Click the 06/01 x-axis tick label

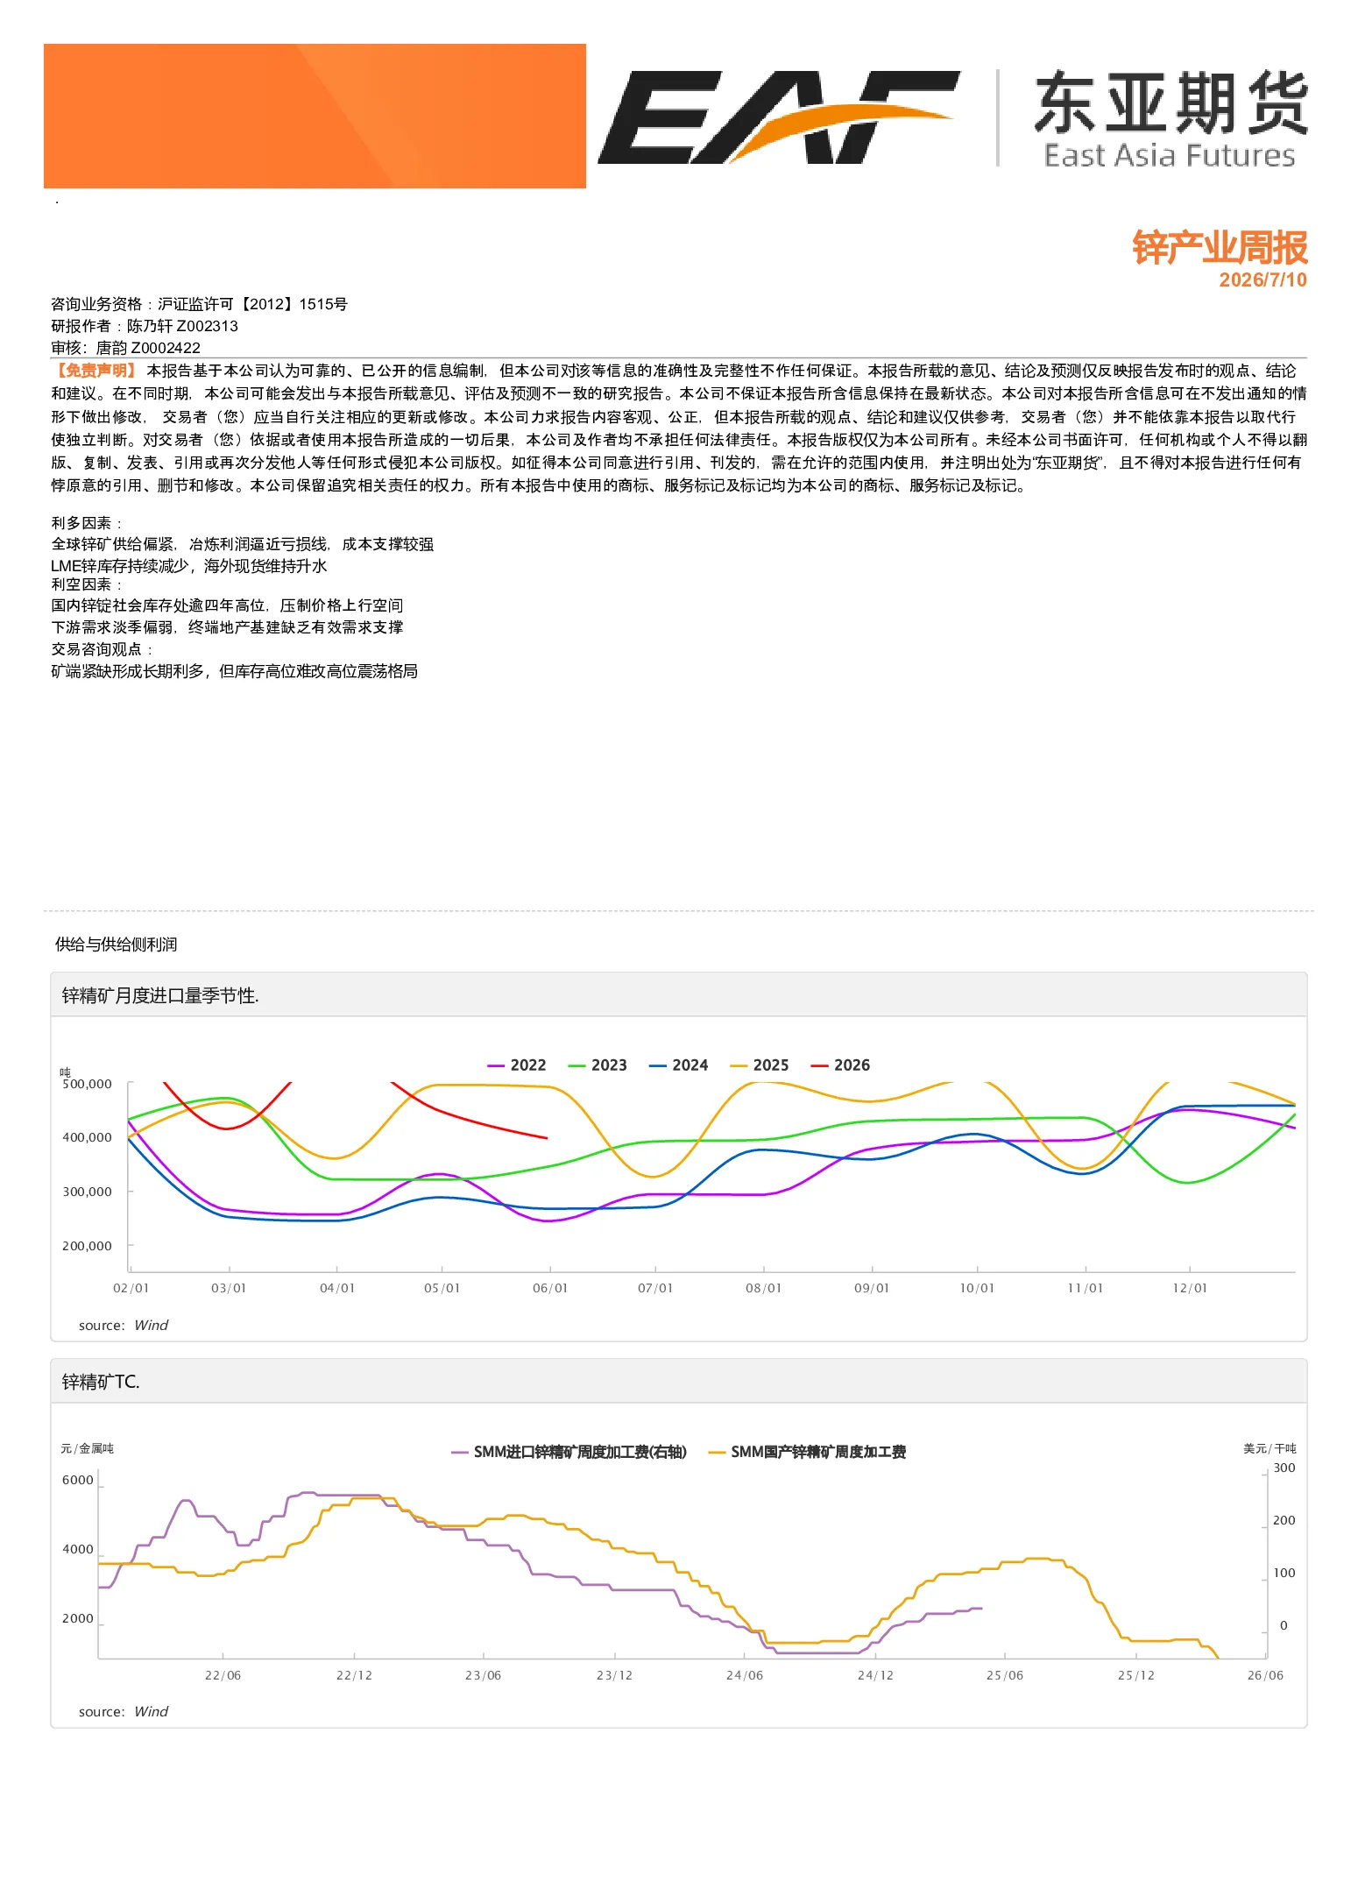[x=550, y=1288]
